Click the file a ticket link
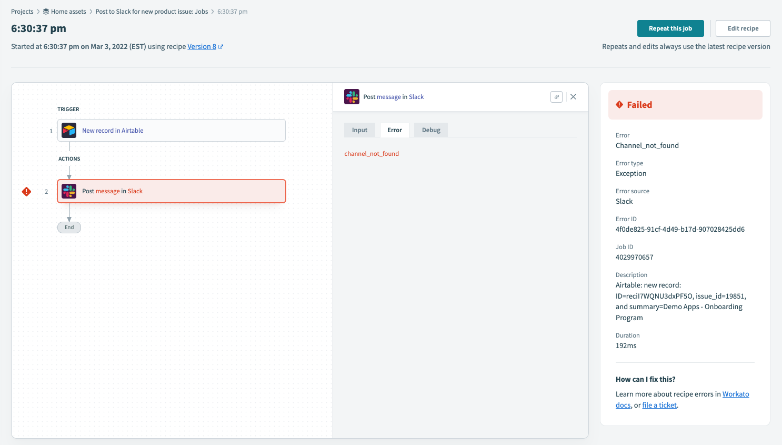 coord(659,406)
